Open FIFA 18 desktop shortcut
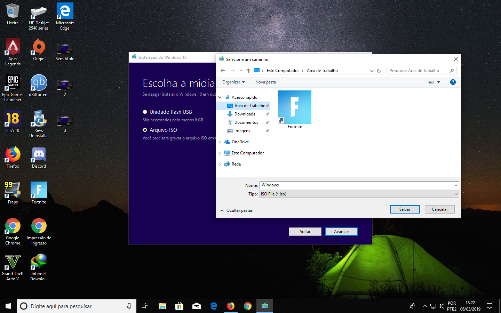 pos(13,121)
